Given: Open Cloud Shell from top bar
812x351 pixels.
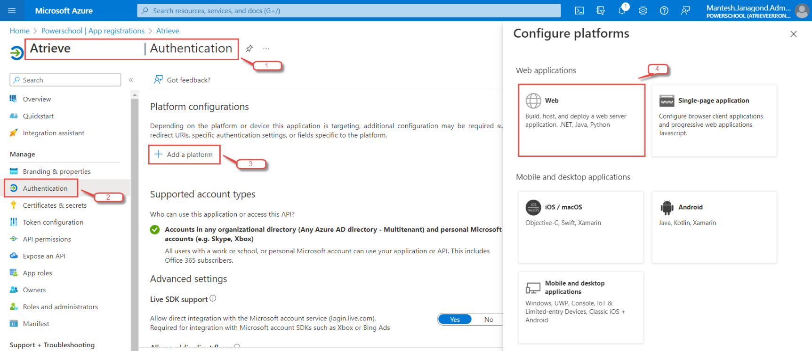Looking at the screenshot, I should [579, 10].
